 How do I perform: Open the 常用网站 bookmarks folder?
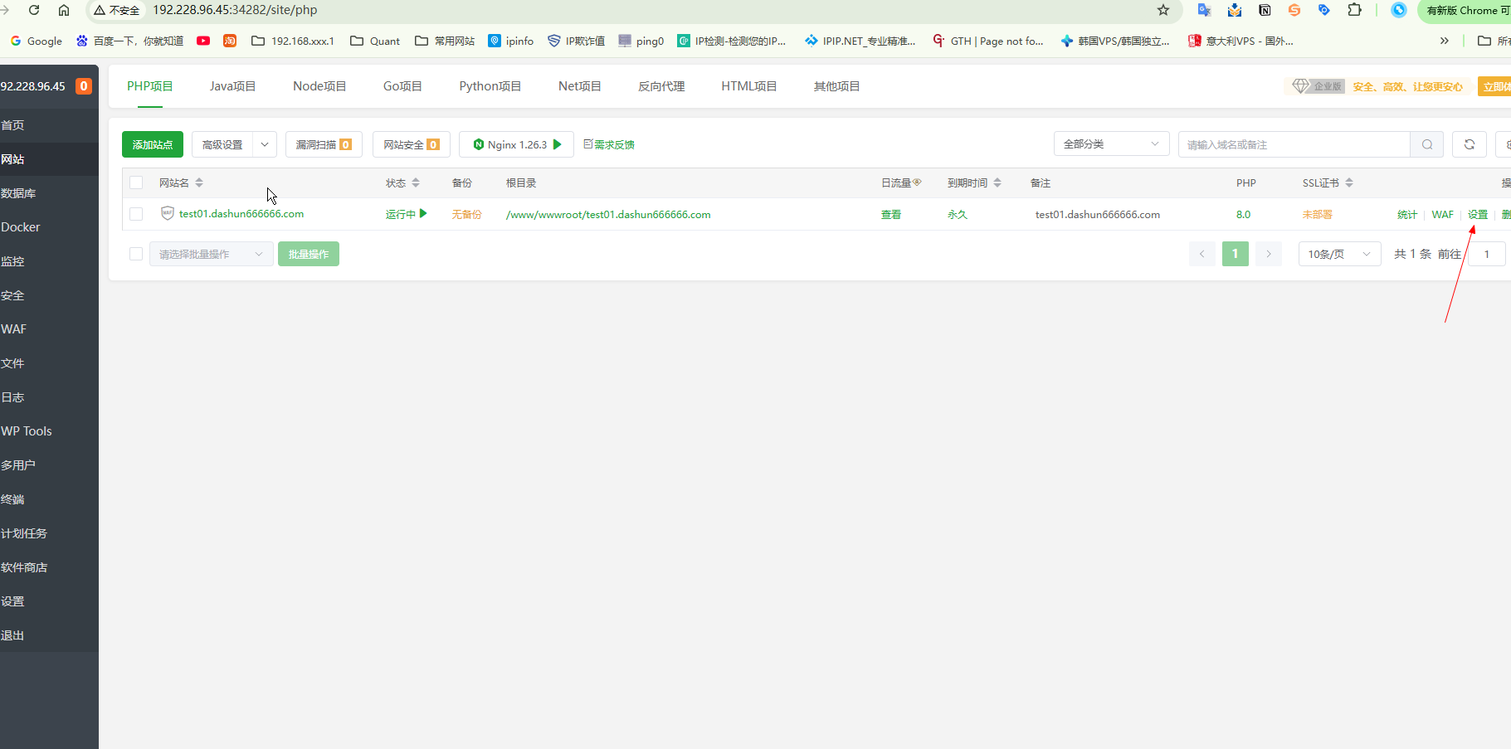point(445,41)
